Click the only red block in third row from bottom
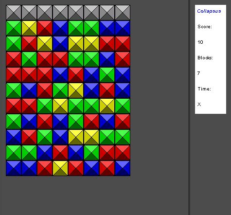The height and width of the screenshot is (215, 231). tap(29, 137)
